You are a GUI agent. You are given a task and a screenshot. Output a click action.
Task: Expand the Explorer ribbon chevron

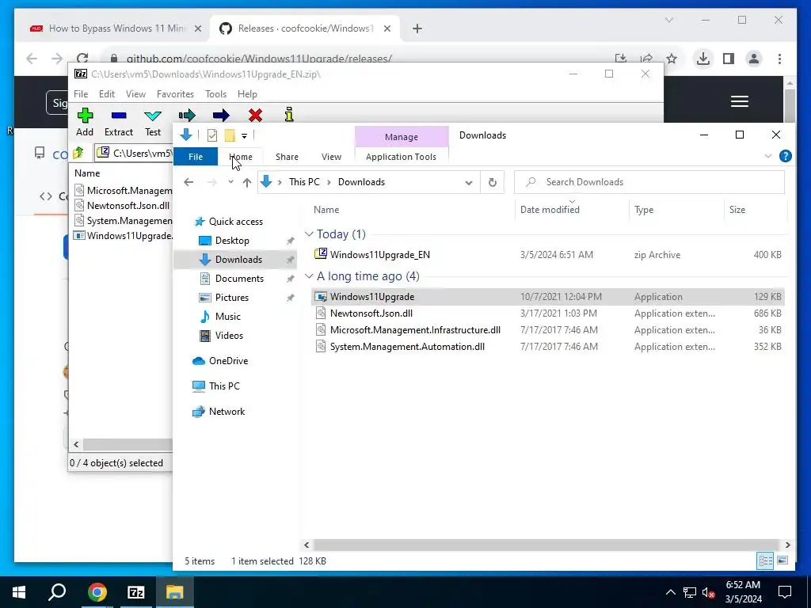point(768,156)
